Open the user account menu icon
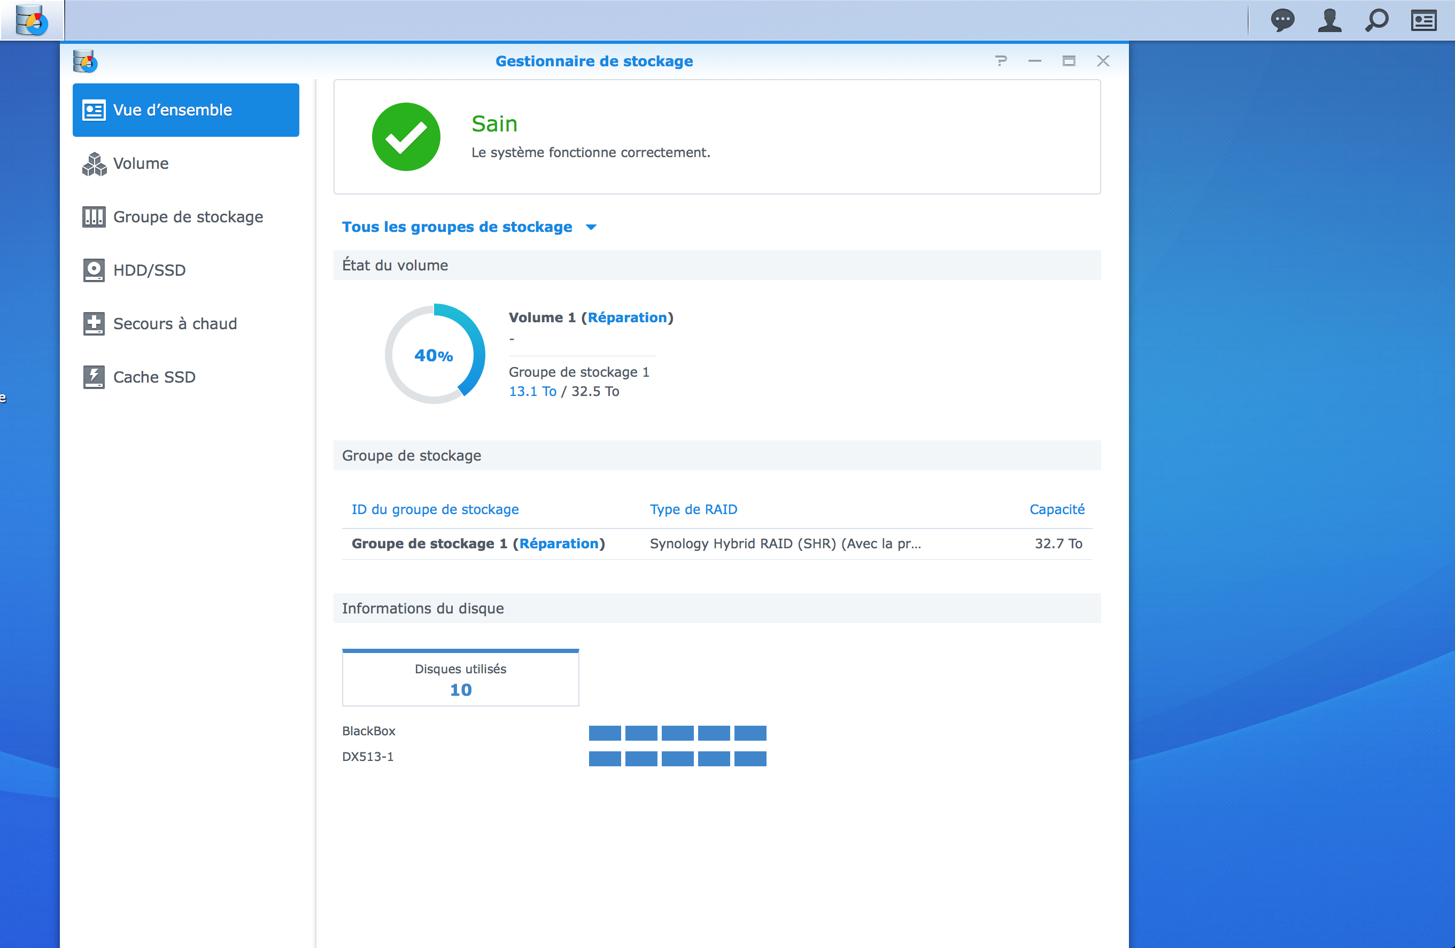Image resolution: width=1455 pixels, height=948 pixels. click(1329, 20)
